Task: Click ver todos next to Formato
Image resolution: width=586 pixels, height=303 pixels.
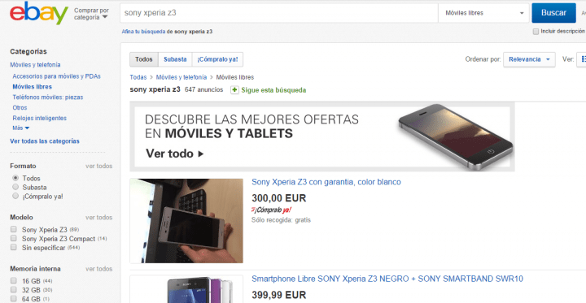Action: [x=98, y=166]
